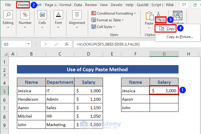Open the Editing group search icon

(8, 15)
